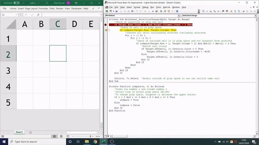Select column D header in Excel
The width and height of the screenshot is (259, 145).
pyautogui.click(x=74, y=24)
